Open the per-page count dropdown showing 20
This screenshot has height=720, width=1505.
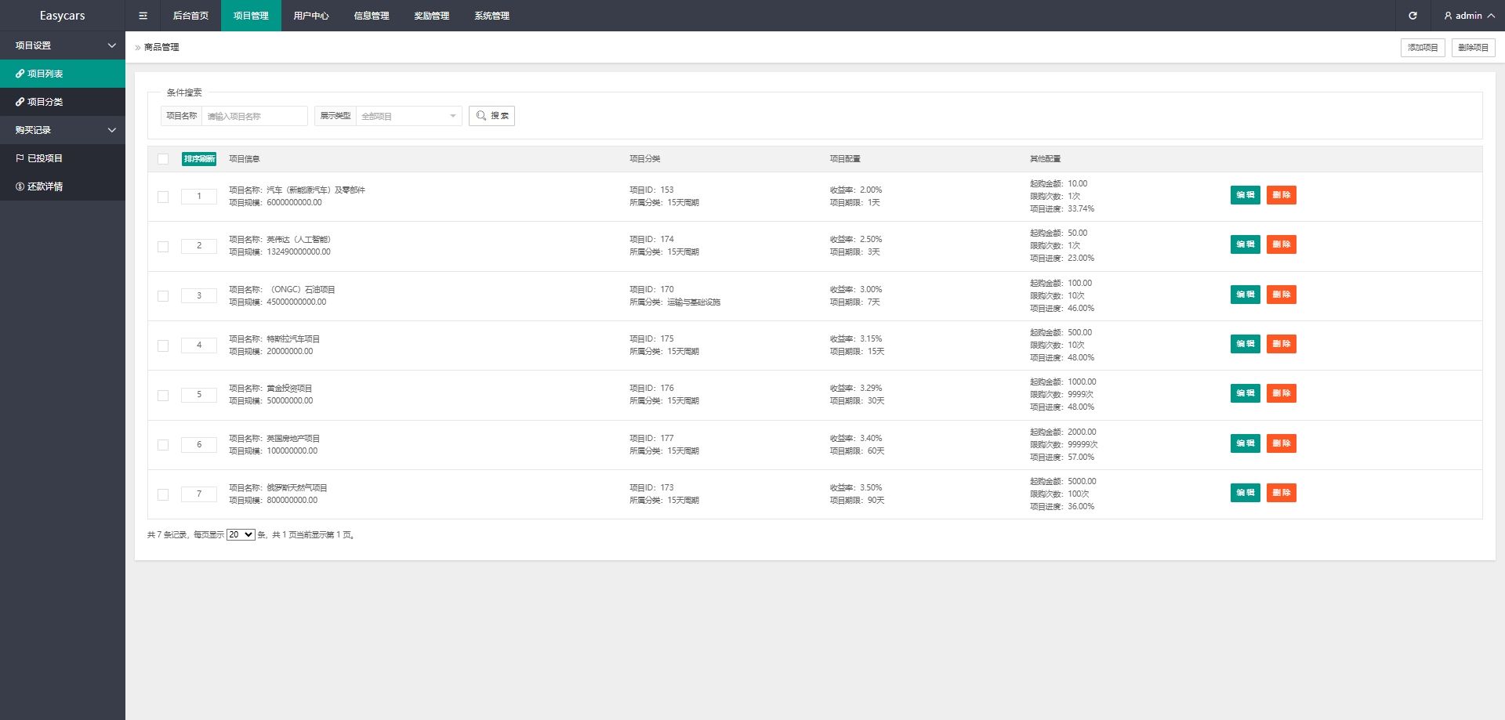click(241, 535)
